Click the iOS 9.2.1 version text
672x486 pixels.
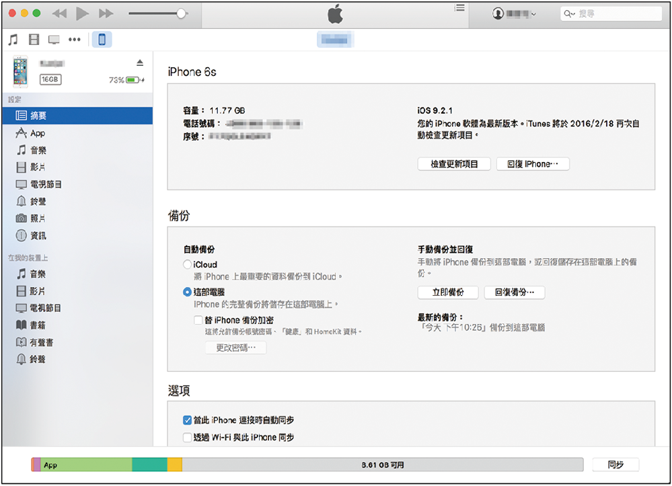click(435, 110)
